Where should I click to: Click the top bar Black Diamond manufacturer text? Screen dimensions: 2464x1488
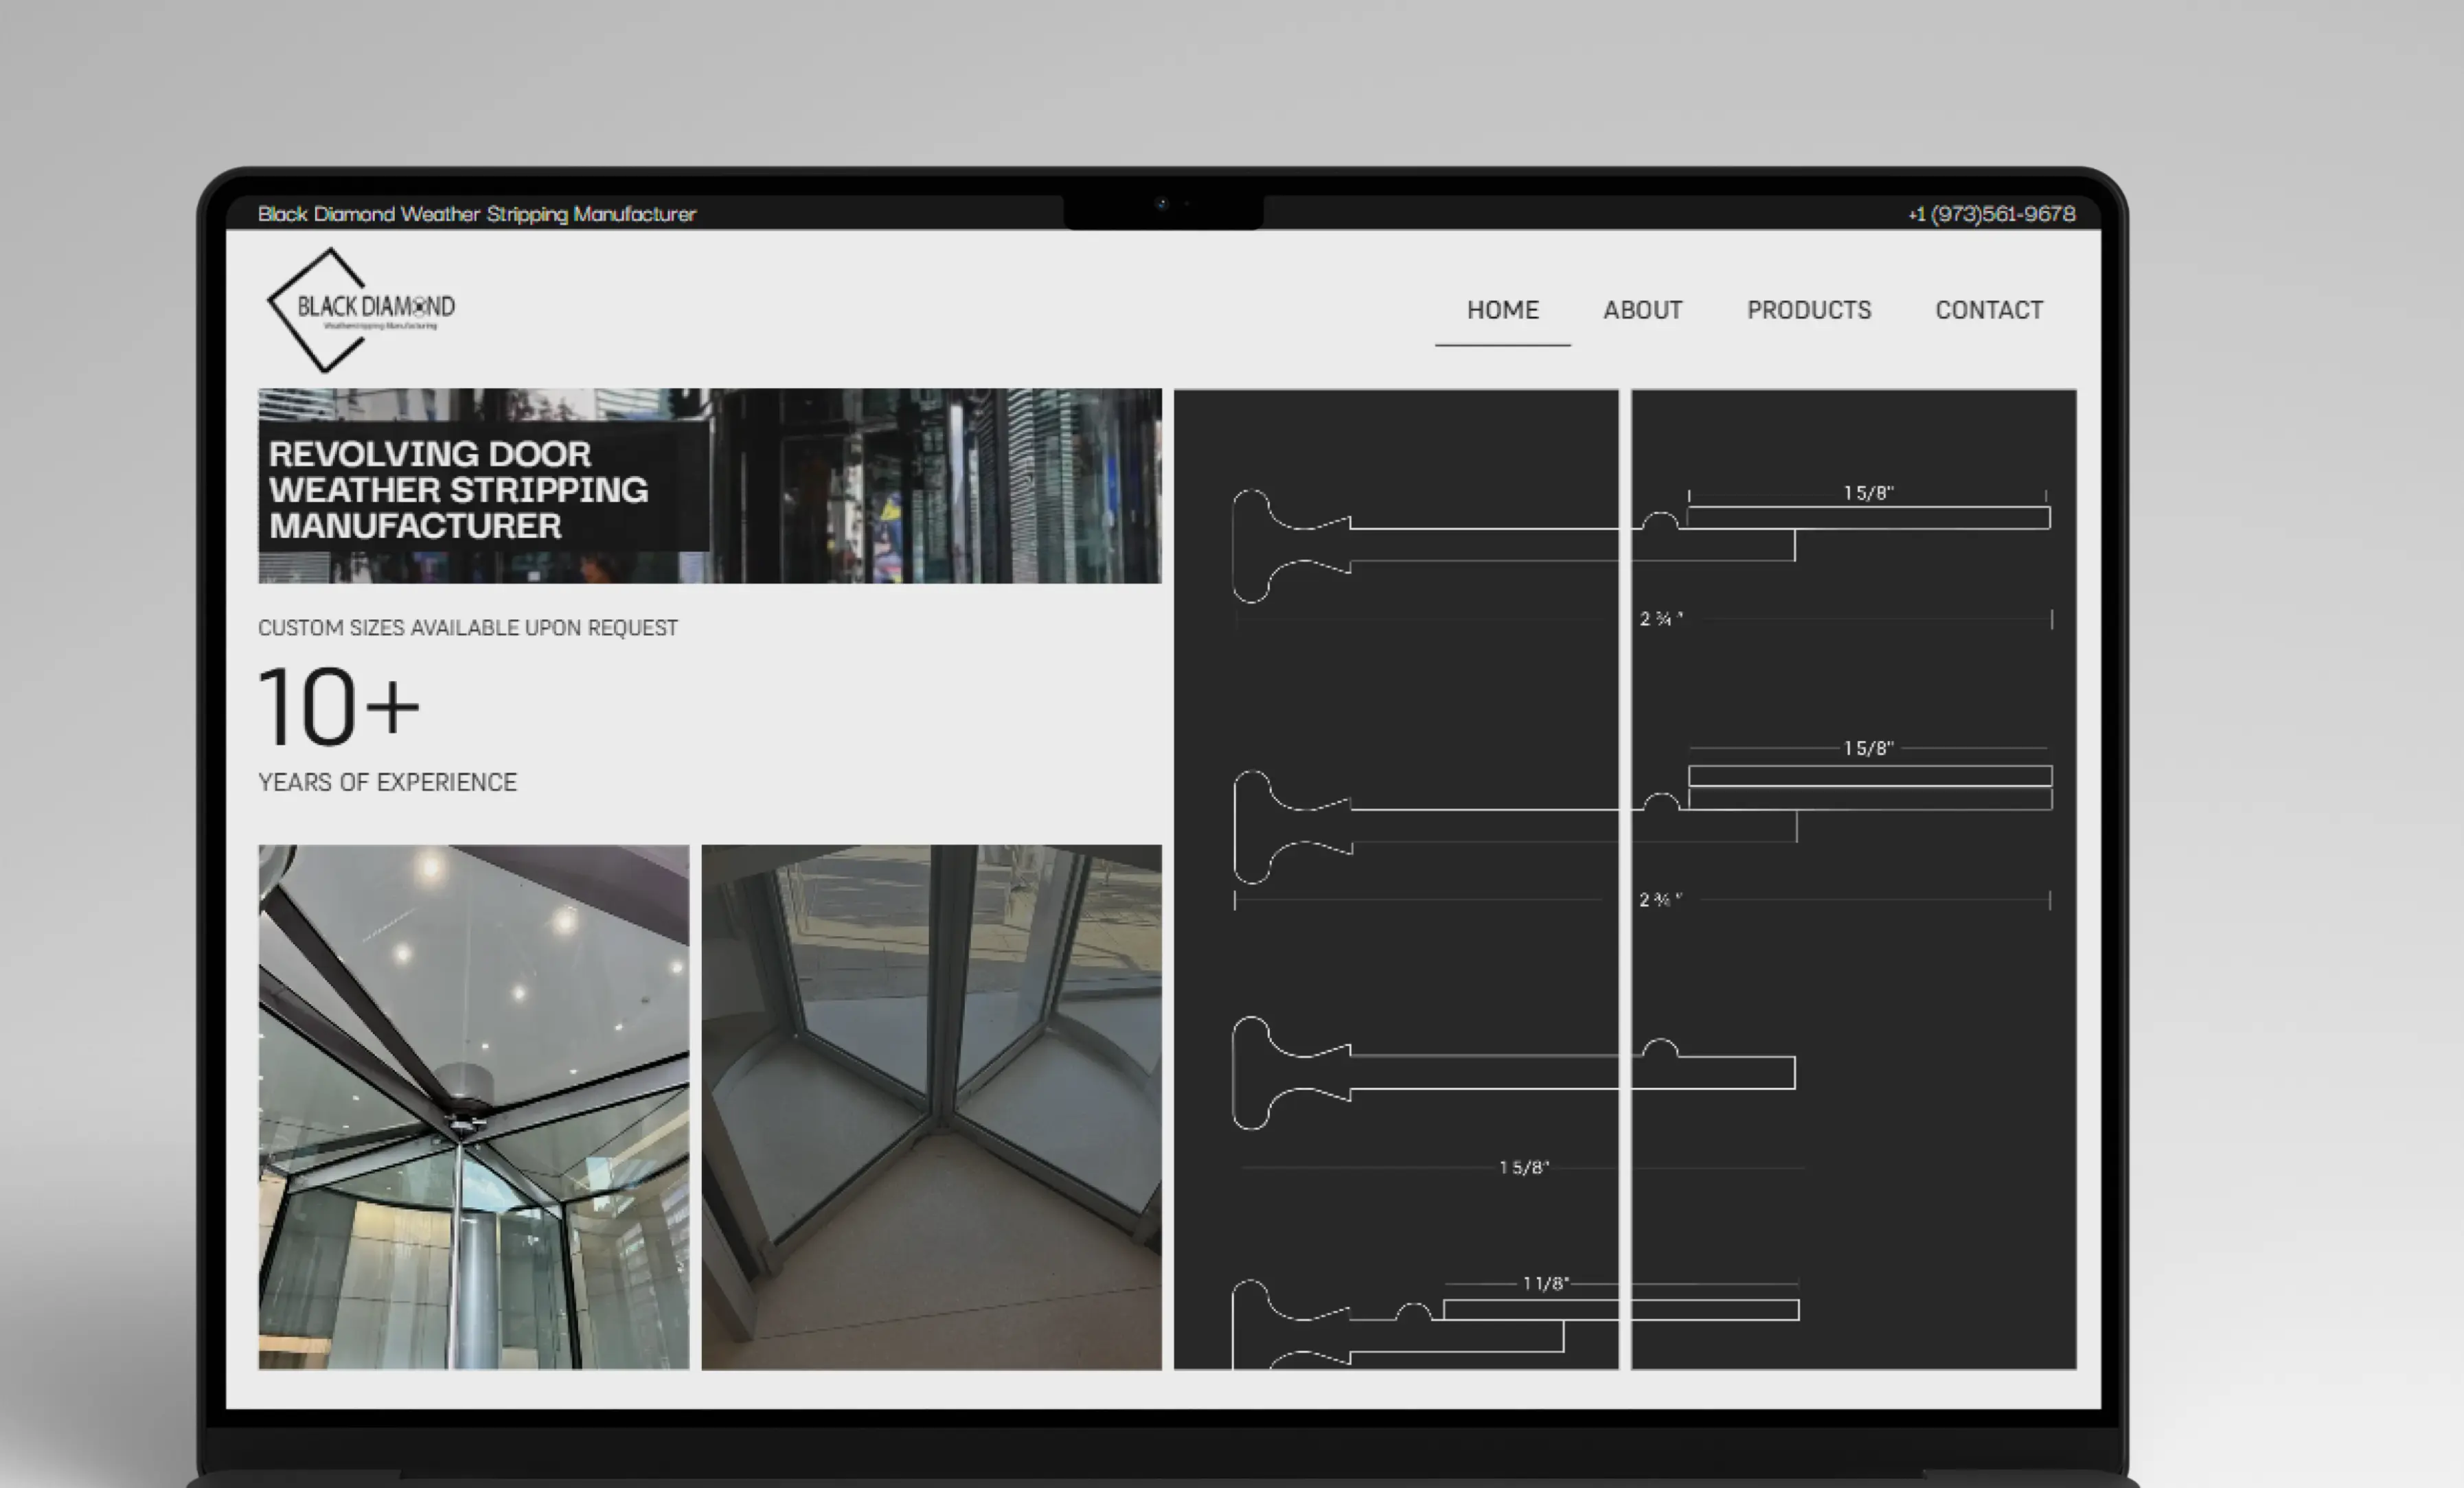coord(476,214)
